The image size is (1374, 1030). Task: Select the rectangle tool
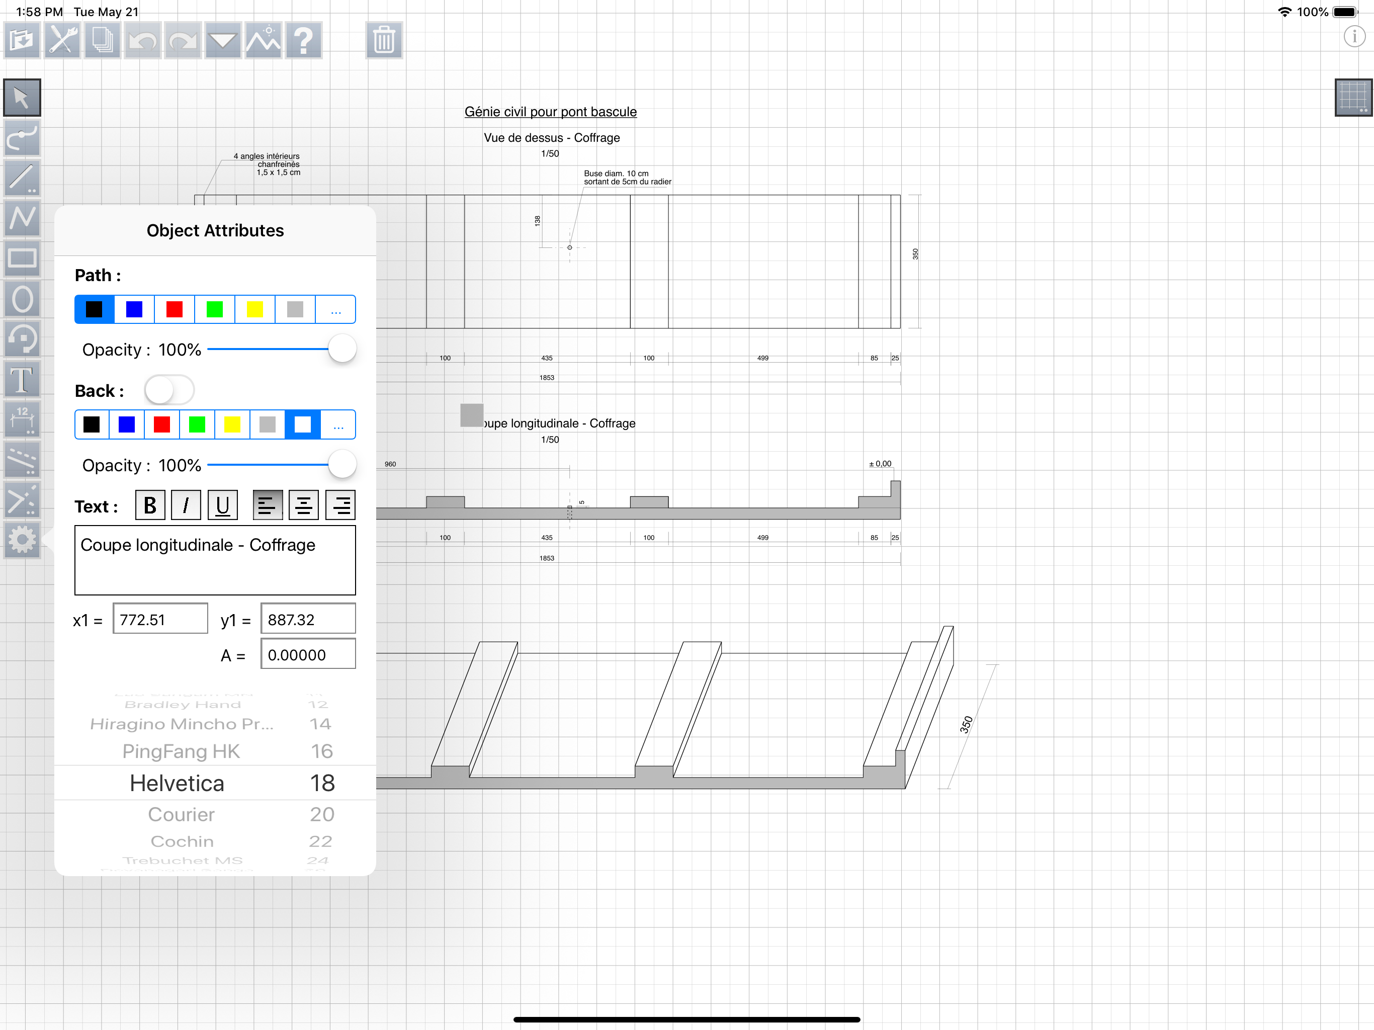click(x=22, y=259)
